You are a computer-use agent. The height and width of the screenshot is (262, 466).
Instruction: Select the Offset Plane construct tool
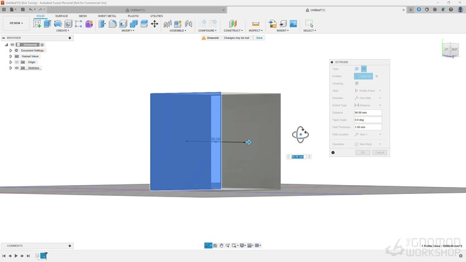[233, 24]
